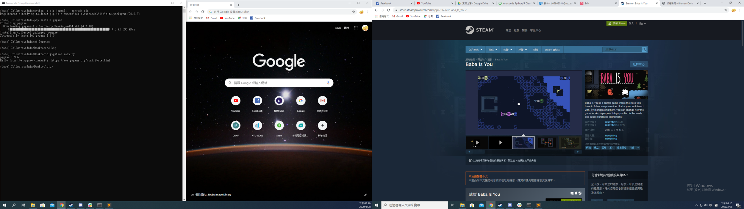Image resolution: width=744 pixels, height=209 pixels.
Task: Click Steam address bar URL
Action: click(433, 10)
